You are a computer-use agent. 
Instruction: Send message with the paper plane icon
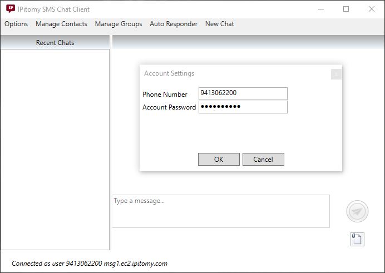click(357, 211)
